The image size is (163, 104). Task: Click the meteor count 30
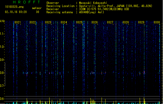[38, 12]
